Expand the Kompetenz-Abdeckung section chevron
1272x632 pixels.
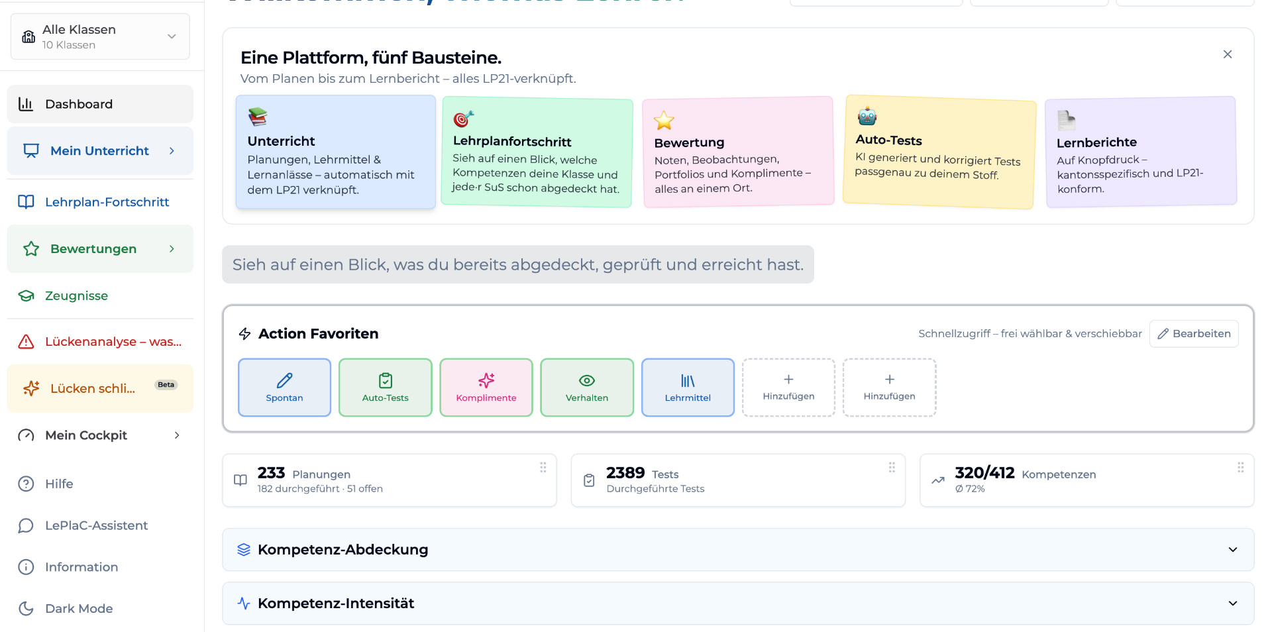pos(1233,550)
